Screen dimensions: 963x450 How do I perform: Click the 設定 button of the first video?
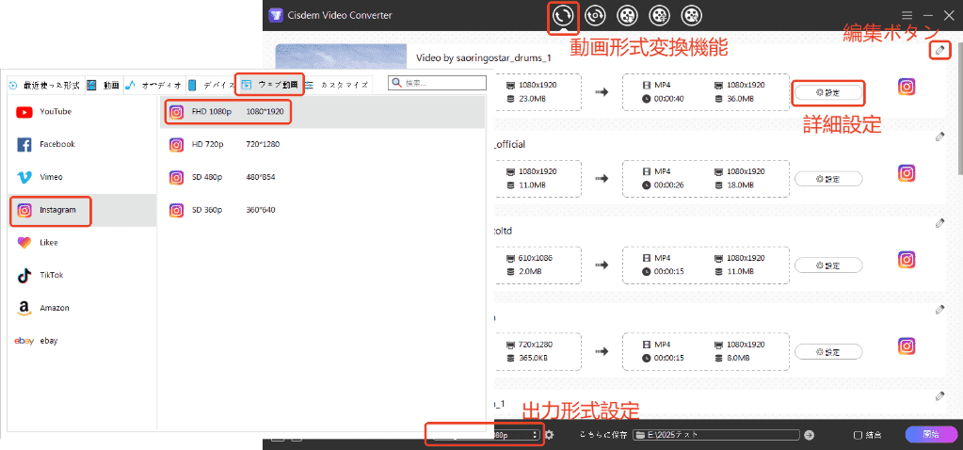pyautogui.click(x=828, y=92)
